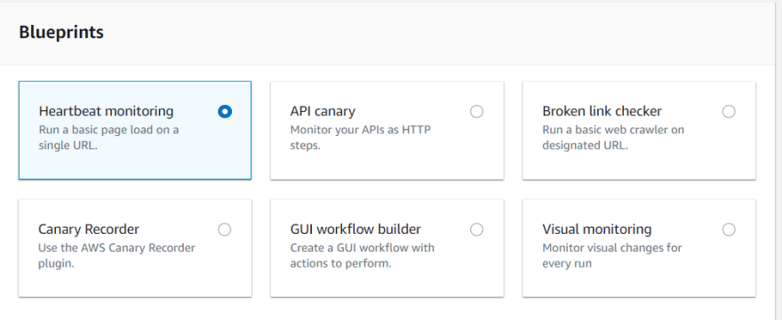Click the Blueprints section heading
The width and height of the screenshot is (782, 320).
pyautogui.click(x=61, y=33)
